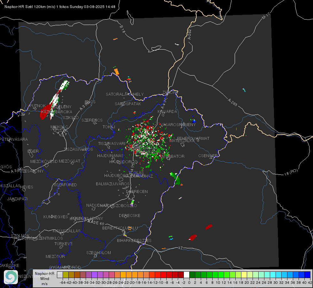Click the PÉTERVÁSÁRA city label
This screenshot has height=288, width=313.
[x=14, y=139]
